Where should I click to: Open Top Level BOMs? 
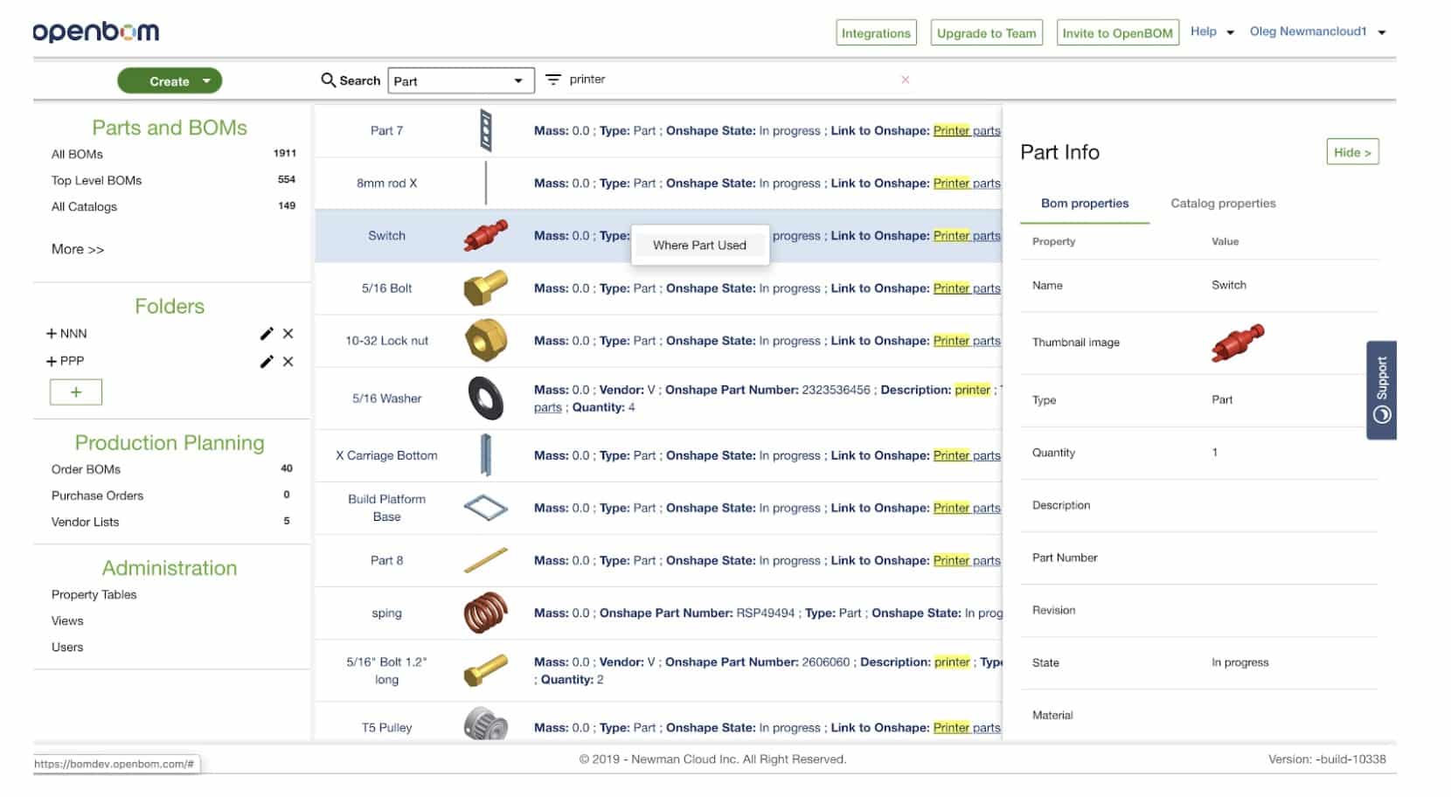[x=96, y=180]
